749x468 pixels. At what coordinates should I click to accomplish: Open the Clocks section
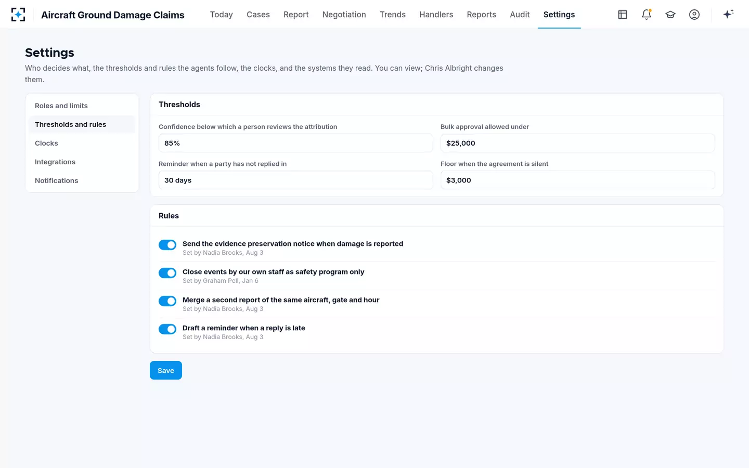(x=82, y=143)
